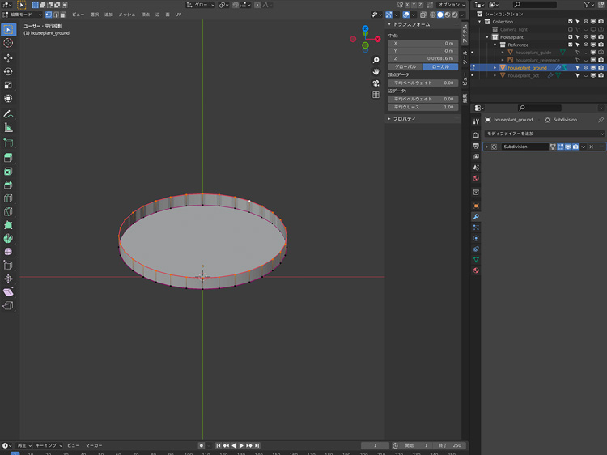Open the モディファイアーを追加 dropdown
The width and height of the screenshot is (607, 455).
(541, 133)
